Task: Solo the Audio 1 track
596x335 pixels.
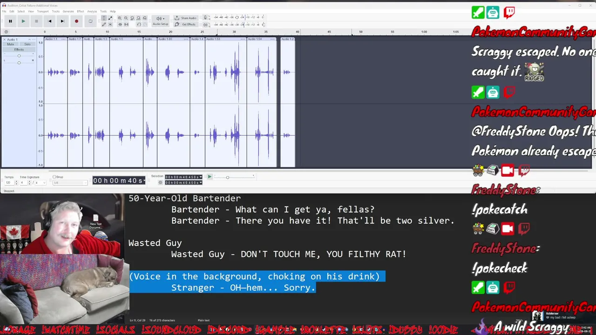Action: pos(27,44)
